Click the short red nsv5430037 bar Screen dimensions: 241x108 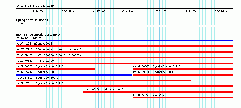[55, 69]
